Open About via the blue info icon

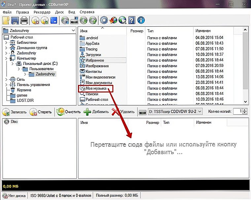pyautogui.click(x=141, y=20)
